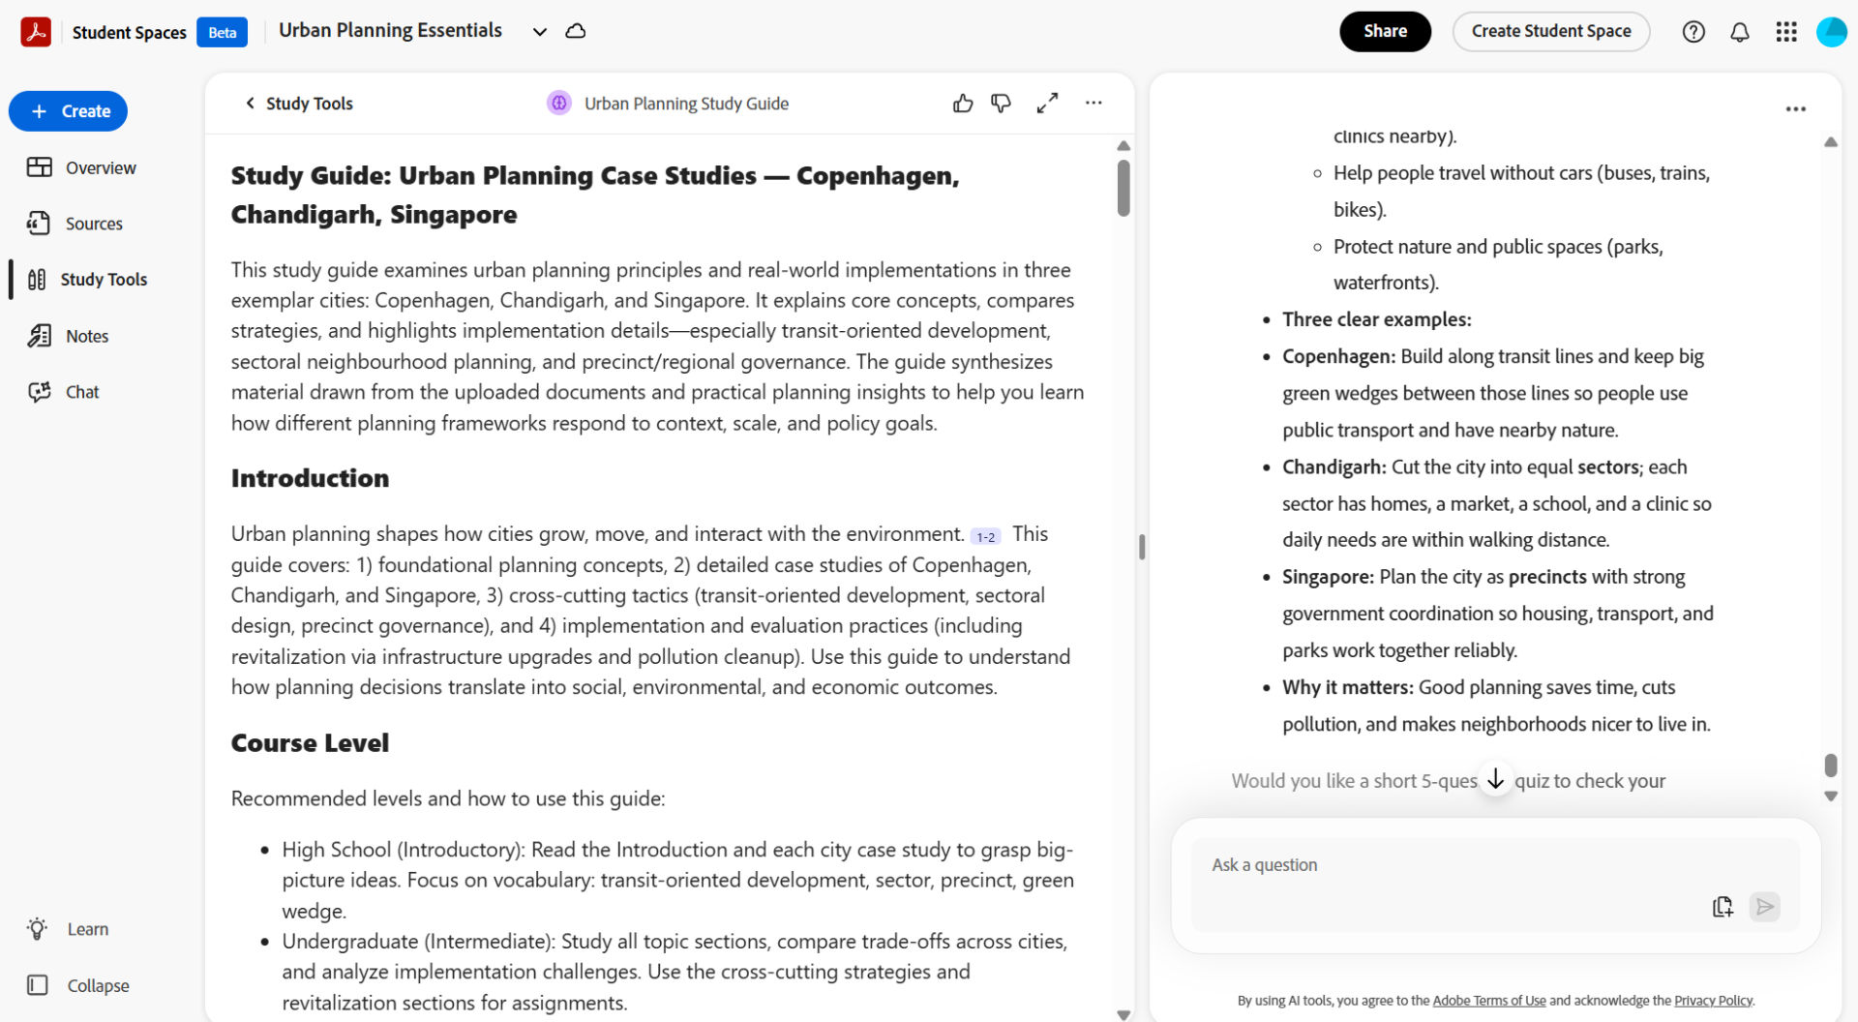Switch to Chat in the sidebar
This screenshot has height=1022, width=1858.
[x=81, y=391]
